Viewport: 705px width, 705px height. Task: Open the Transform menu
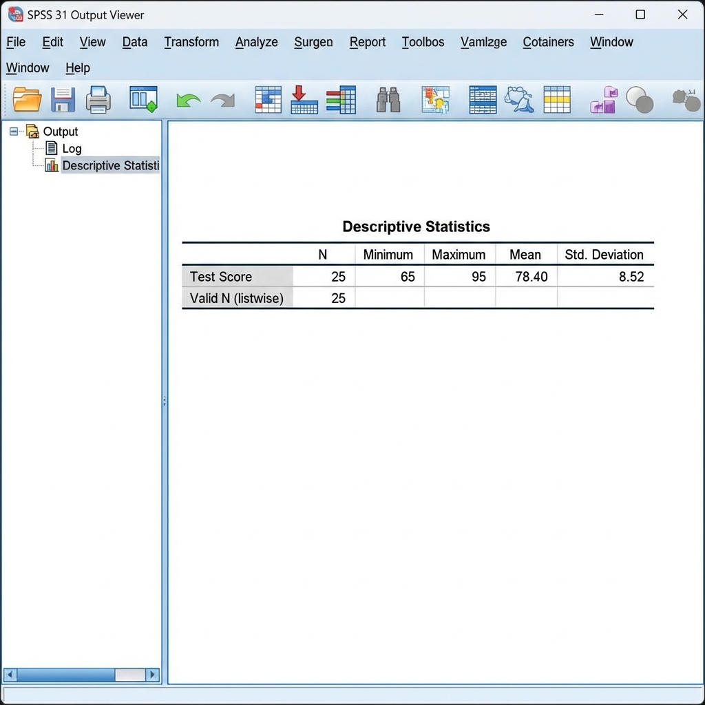click(x=191, y=42)
